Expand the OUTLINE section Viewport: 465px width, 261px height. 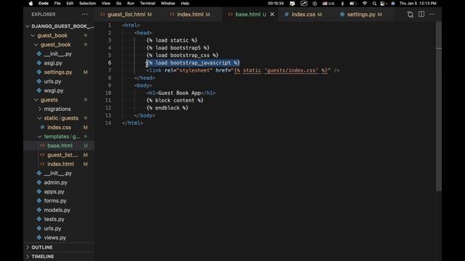[59, 247]
